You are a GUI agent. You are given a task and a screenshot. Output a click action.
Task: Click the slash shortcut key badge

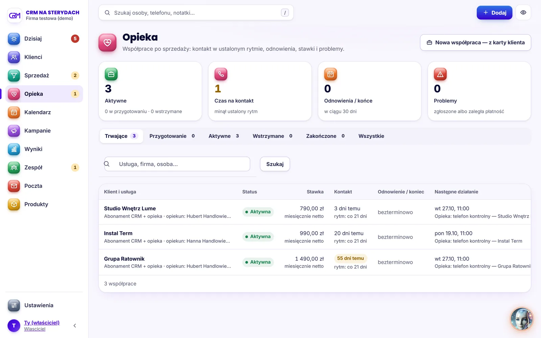coord(285,13)
